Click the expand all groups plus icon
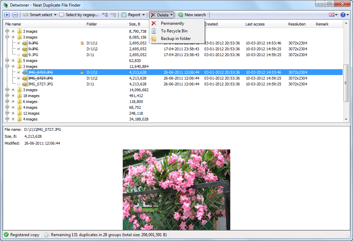Image resolution: width=353 pixels, height=241 pixels. click(x=7, y=15)
